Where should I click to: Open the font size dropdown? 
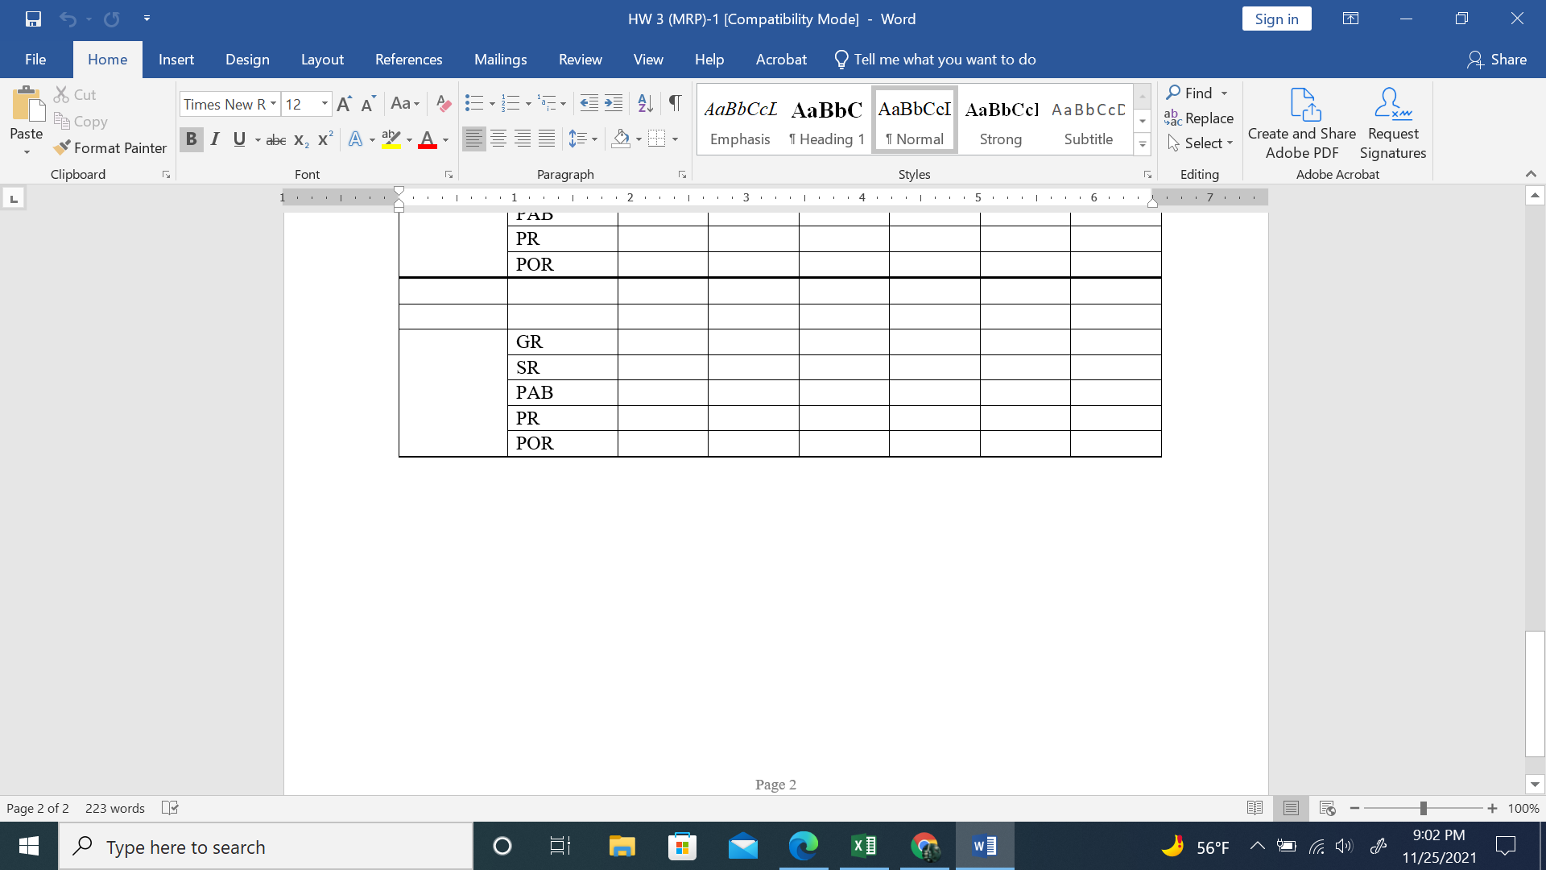[x=324, y=104]
